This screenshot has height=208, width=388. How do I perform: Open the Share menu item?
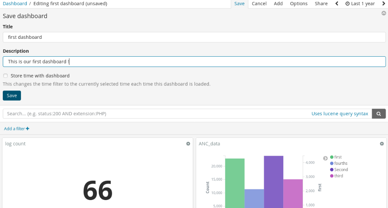click(321, 4)
